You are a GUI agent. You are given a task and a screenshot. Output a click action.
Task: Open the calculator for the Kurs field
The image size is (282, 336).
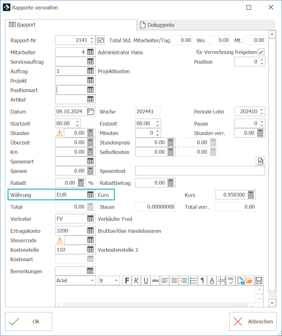point(251,195)
